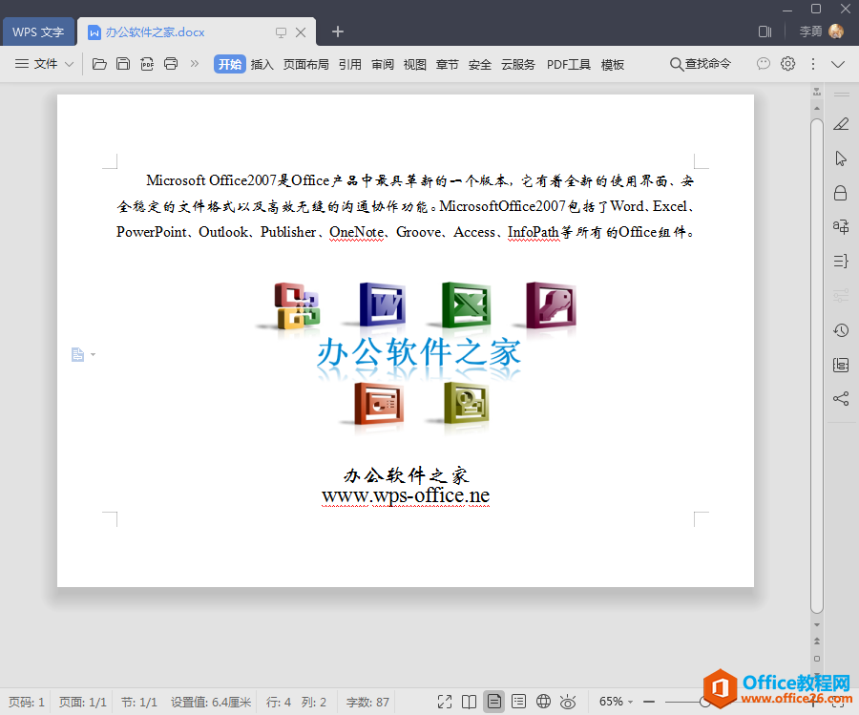
Task: Select the Excel icon image in document
Action: [x=467, y=305]
